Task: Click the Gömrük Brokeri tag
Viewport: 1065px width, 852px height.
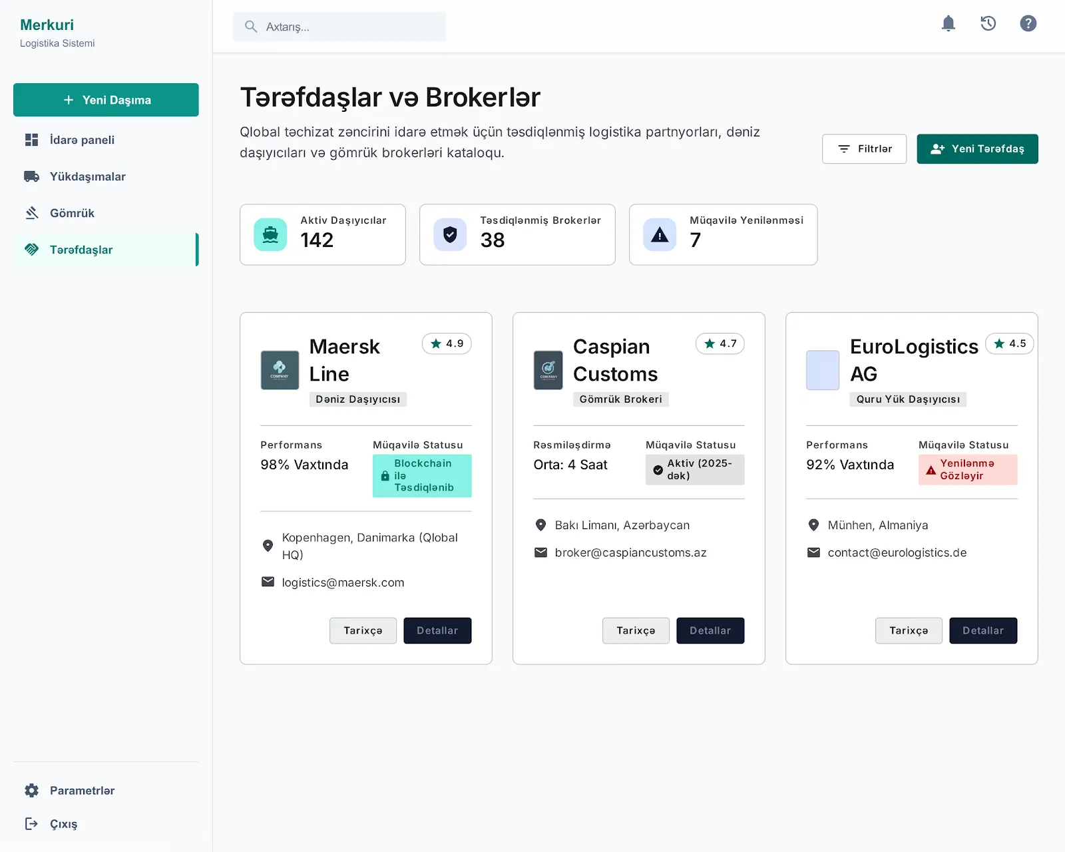Action: (x=621, y=399)
